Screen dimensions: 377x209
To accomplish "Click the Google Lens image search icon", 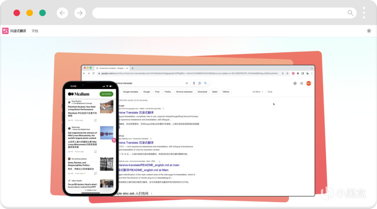I will pyautogui.click(x=199, y=83).
